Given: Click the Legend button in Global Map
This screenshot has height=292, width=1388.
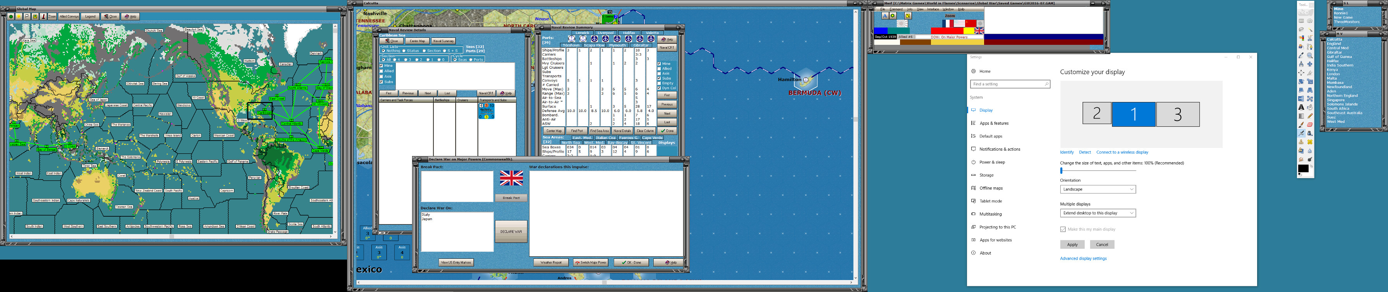Looking at the screenshot, I should click(90, 17).
